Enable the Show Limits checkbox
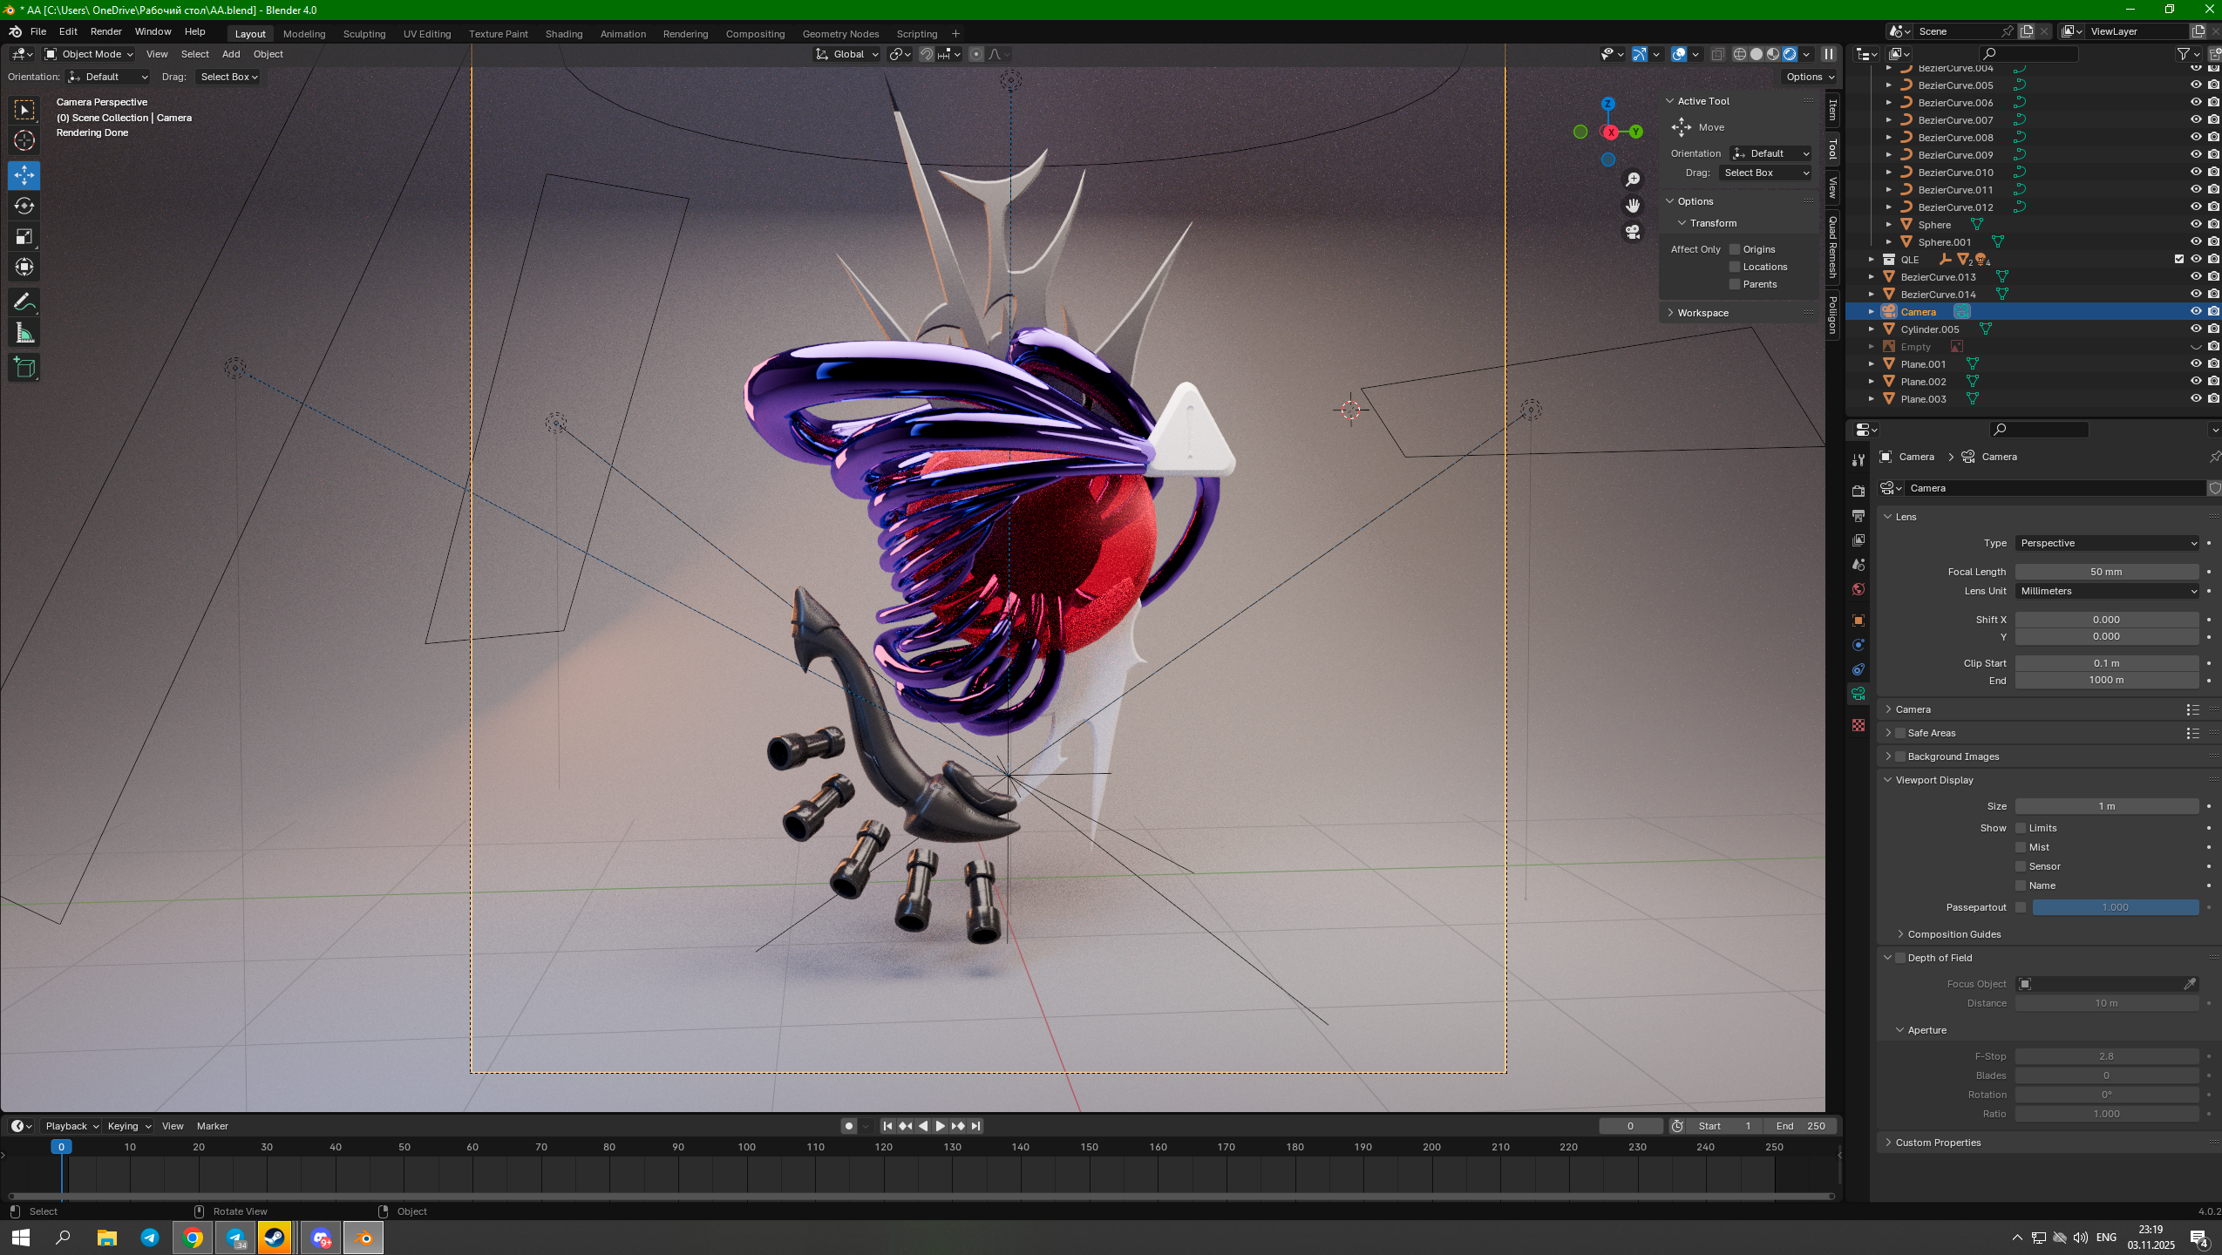This screenshot has height=1255, width=2222. [x=2021, y=828]
